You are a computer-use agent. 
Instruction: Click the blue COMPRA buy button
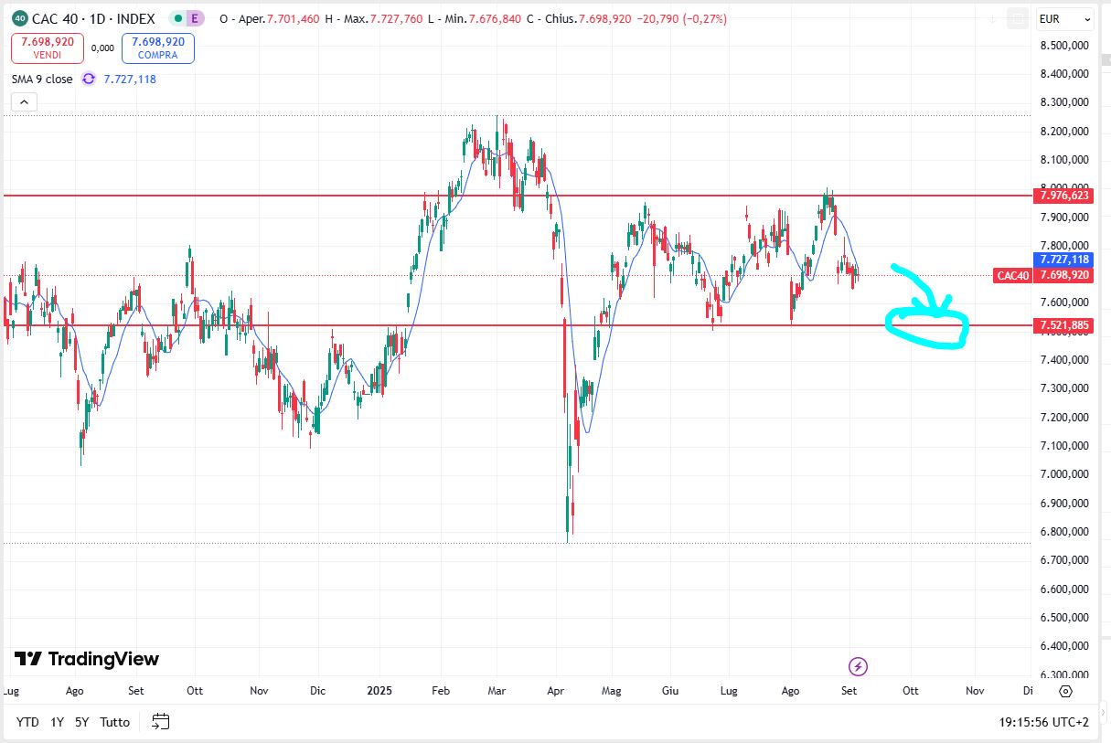tap(158, 48)
